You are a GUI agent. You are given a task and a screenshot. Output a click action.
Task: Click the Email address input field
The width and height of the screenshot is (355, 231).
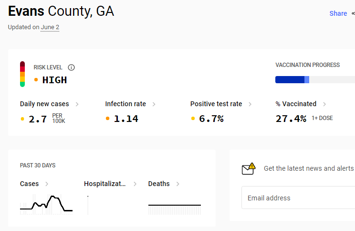click(x=298, y=198)
